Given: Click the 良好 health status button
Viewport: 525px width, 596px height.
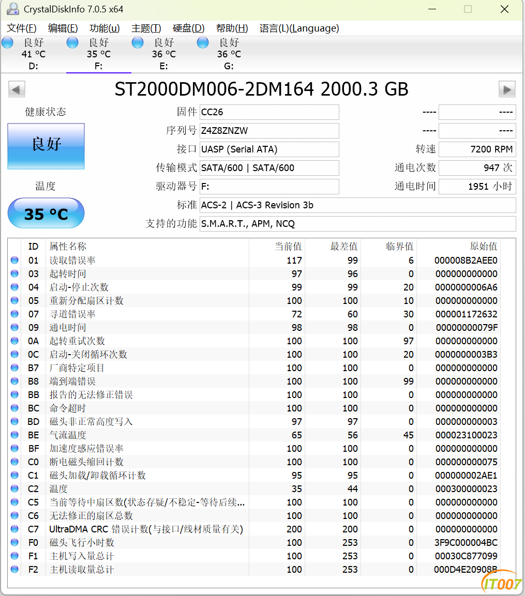Looking at the screenshot, I should click(46, 146).
